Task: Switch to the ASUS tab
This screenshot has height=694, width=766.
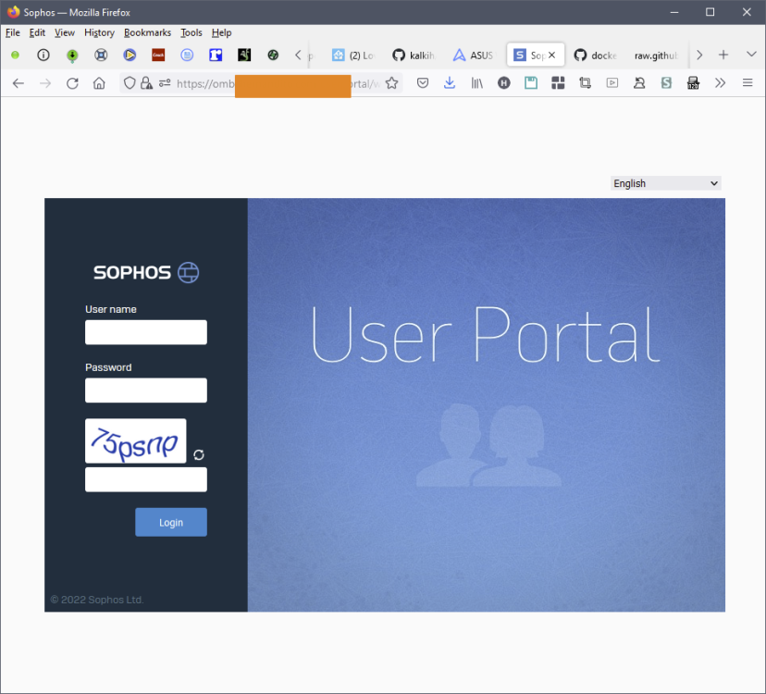Action: 475,56
